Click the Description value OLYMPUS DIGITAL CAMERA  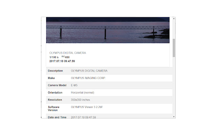[x=89, y=71]
